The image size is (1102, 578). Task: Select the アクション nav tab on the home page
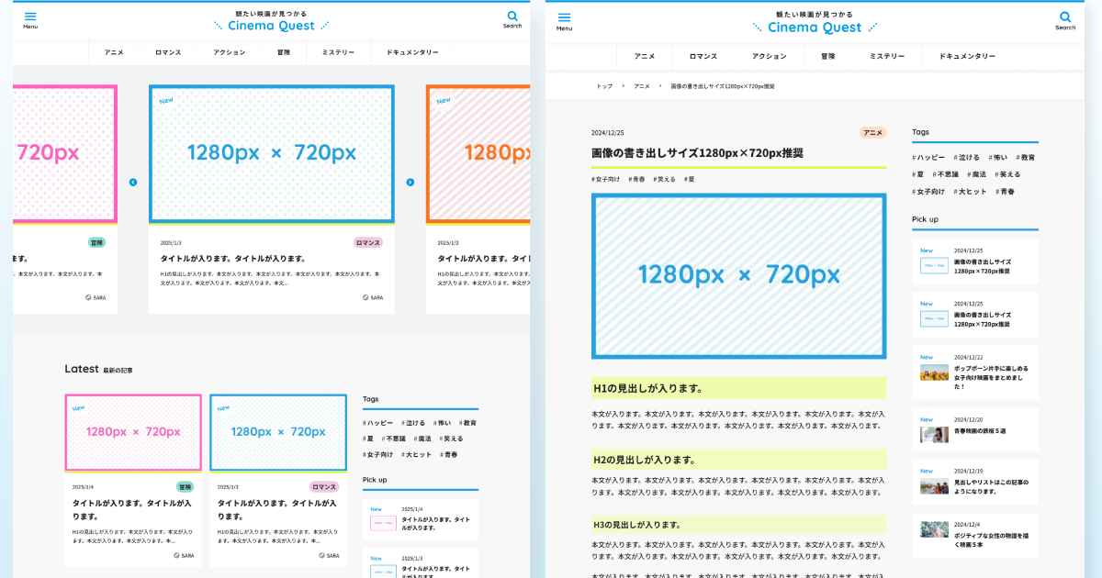[230, 52]
